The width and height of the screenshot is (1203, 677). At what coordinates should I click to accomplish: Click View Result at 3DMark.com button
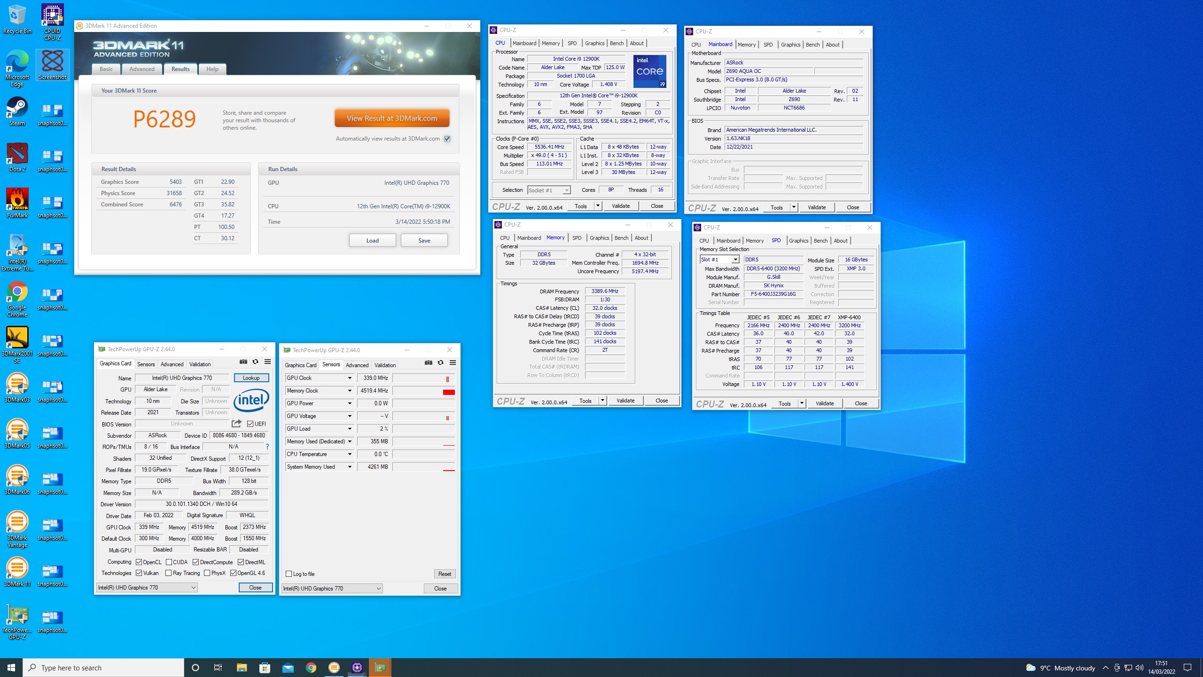pyautogui.click(x=392, y=118)
